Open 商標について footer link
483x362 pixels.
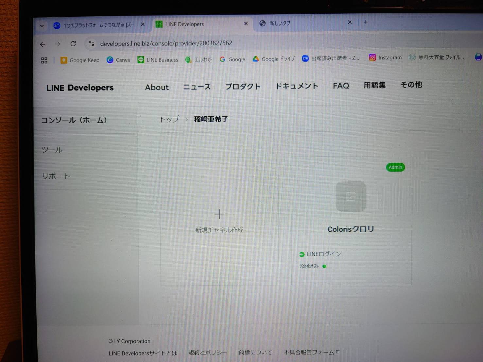255,352
